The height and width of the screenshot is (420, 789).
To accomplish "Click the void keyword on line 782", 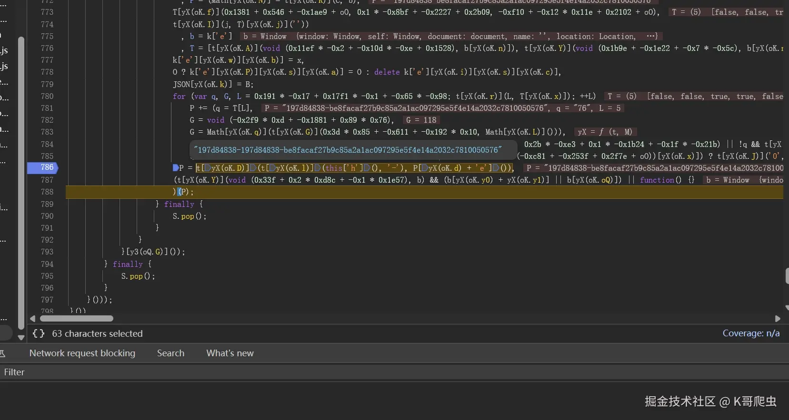I will pos(215,120).
